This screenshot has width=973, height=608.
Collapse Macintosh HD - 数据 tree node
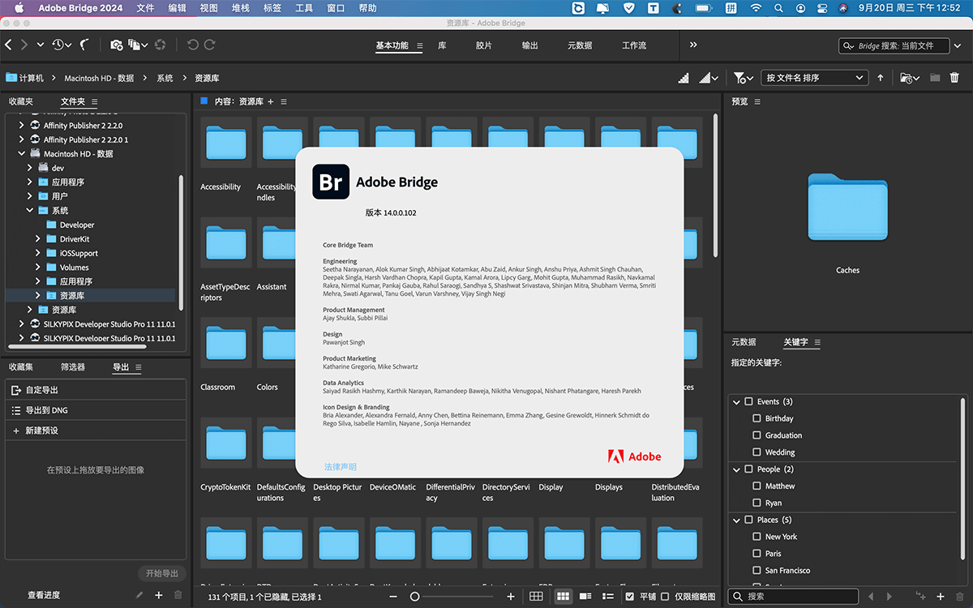coord(22,154)
